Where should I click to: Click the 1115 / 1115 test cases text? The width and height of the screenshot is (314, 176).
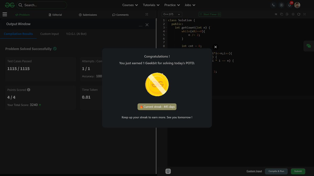(x=19, y=69)
